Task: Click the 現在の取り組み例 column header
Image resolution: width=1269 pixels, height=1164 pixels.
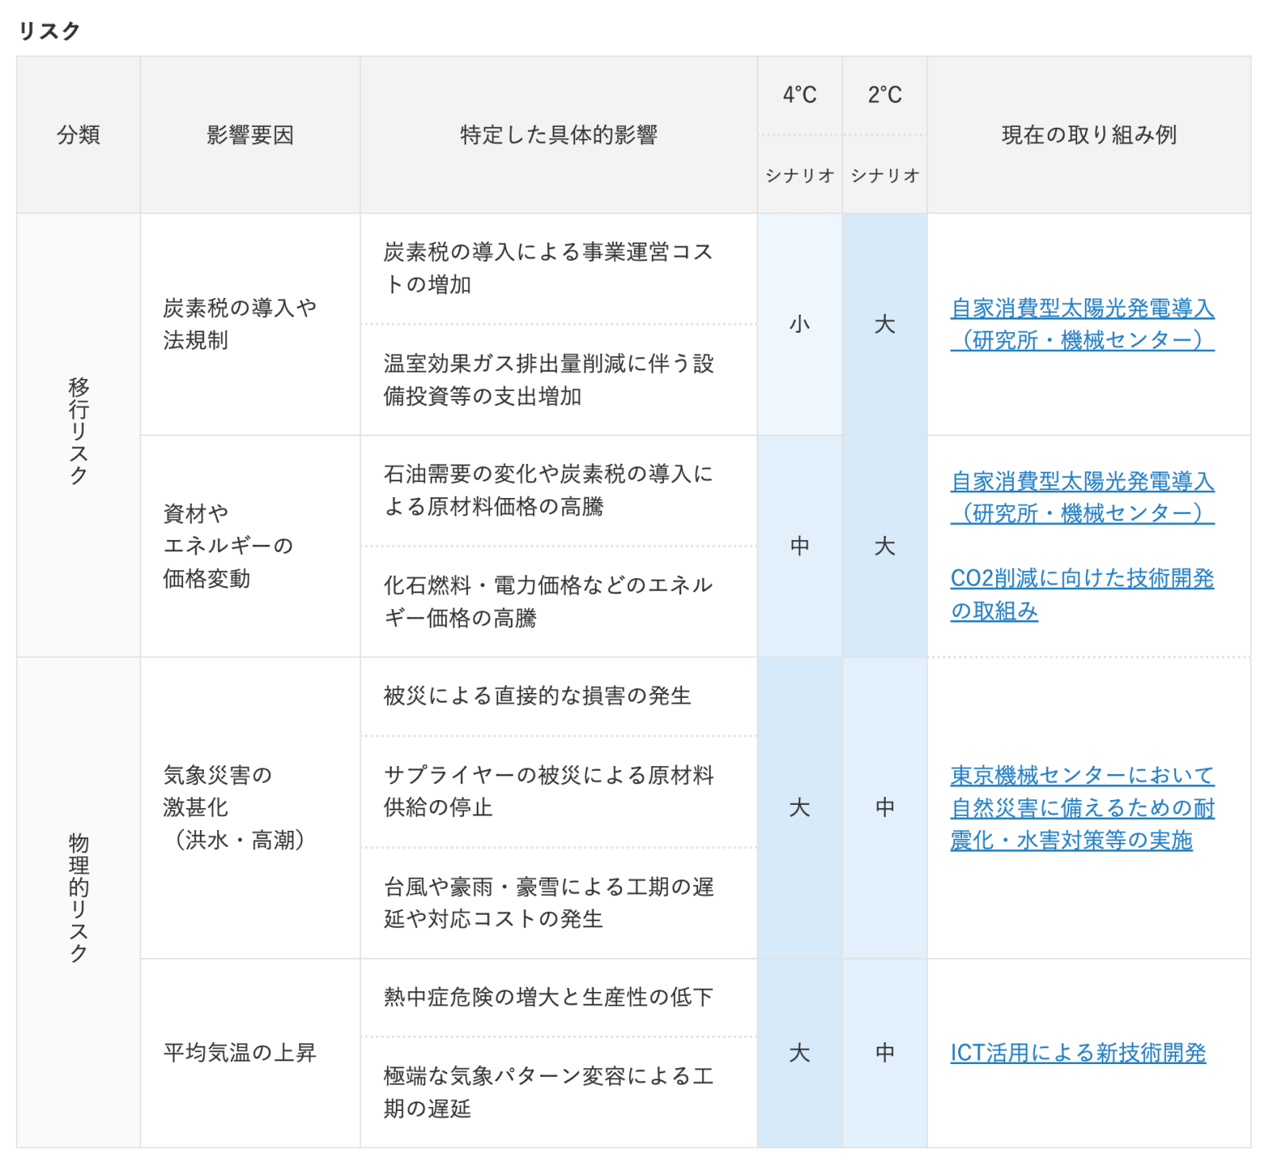Action: coord(1088,135)
